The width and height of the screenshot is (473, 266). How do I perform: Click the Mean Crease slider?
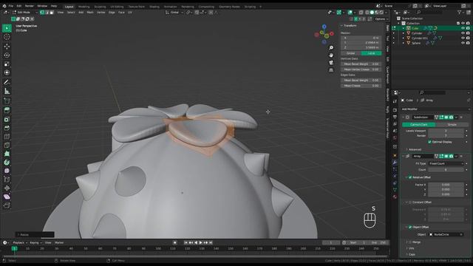[x=361, y=86]
